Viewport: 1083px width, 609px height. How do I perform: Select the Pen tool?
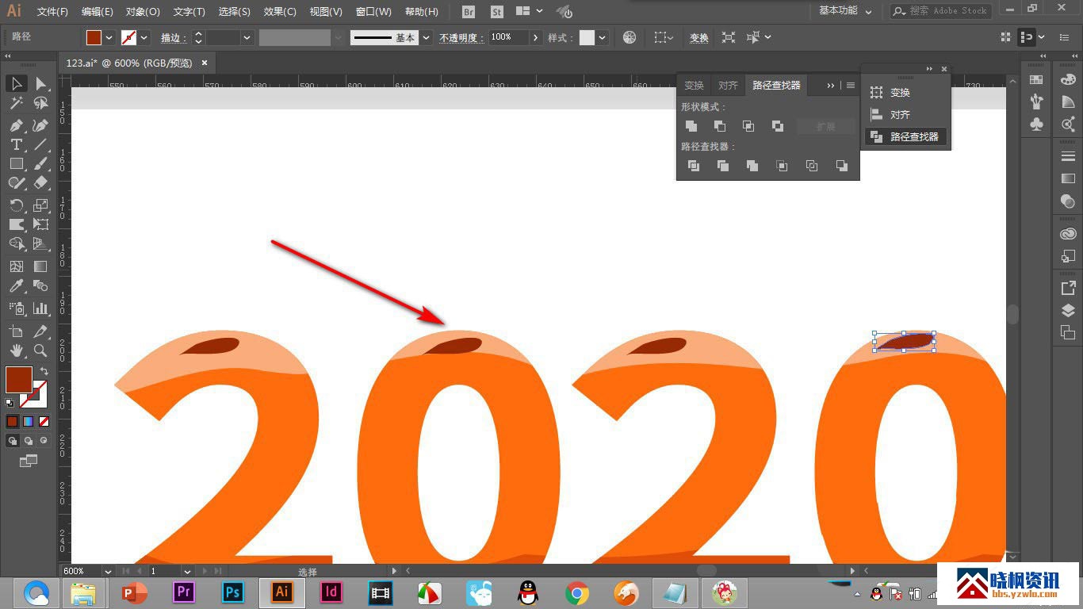(16, 125)
